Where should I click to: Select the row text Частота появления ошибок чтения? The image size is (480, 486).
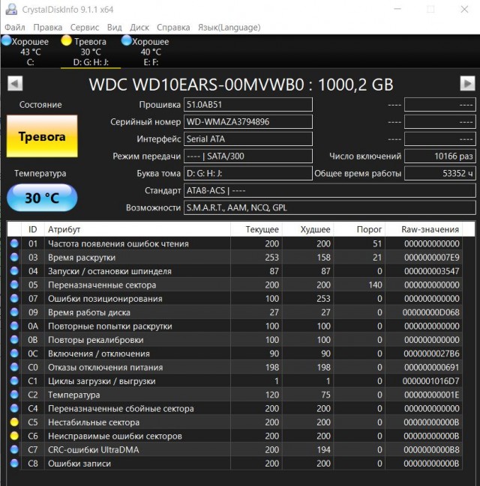pos(118,243)
